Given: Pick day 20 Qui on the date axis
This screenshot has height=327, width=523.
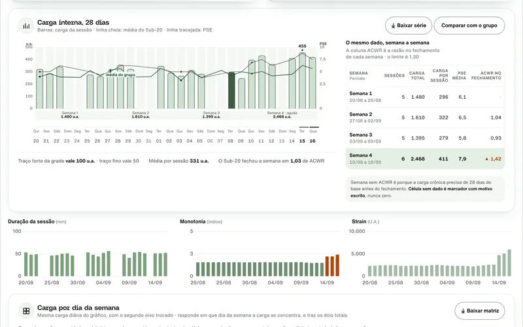Looking at the screenshot, I should pyautogui.click(x=36, y=136).
